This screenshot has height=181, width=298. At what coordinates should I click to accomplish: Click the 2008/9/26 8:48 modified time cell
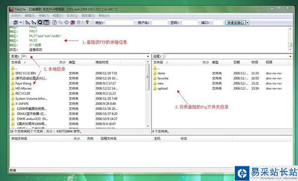pyautogui.click(x=106, y=104)
